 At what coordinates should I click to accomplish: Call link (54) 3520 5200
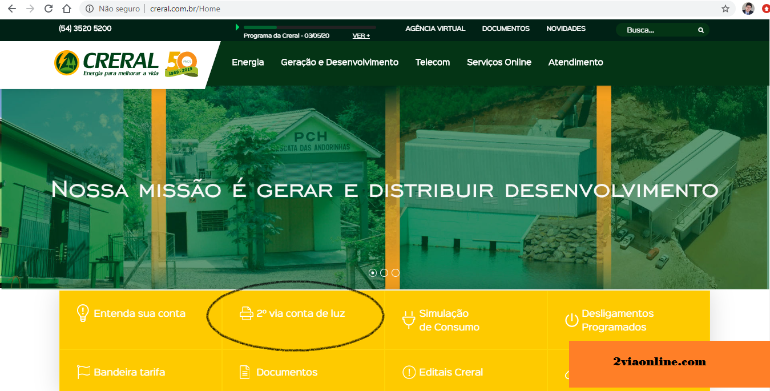pyautogui.click(x=85, y=29)
